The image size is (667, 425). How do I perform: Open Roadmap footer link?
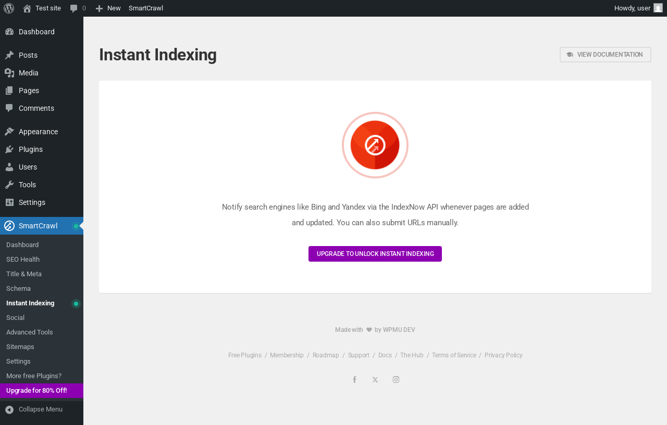(326, 355)
